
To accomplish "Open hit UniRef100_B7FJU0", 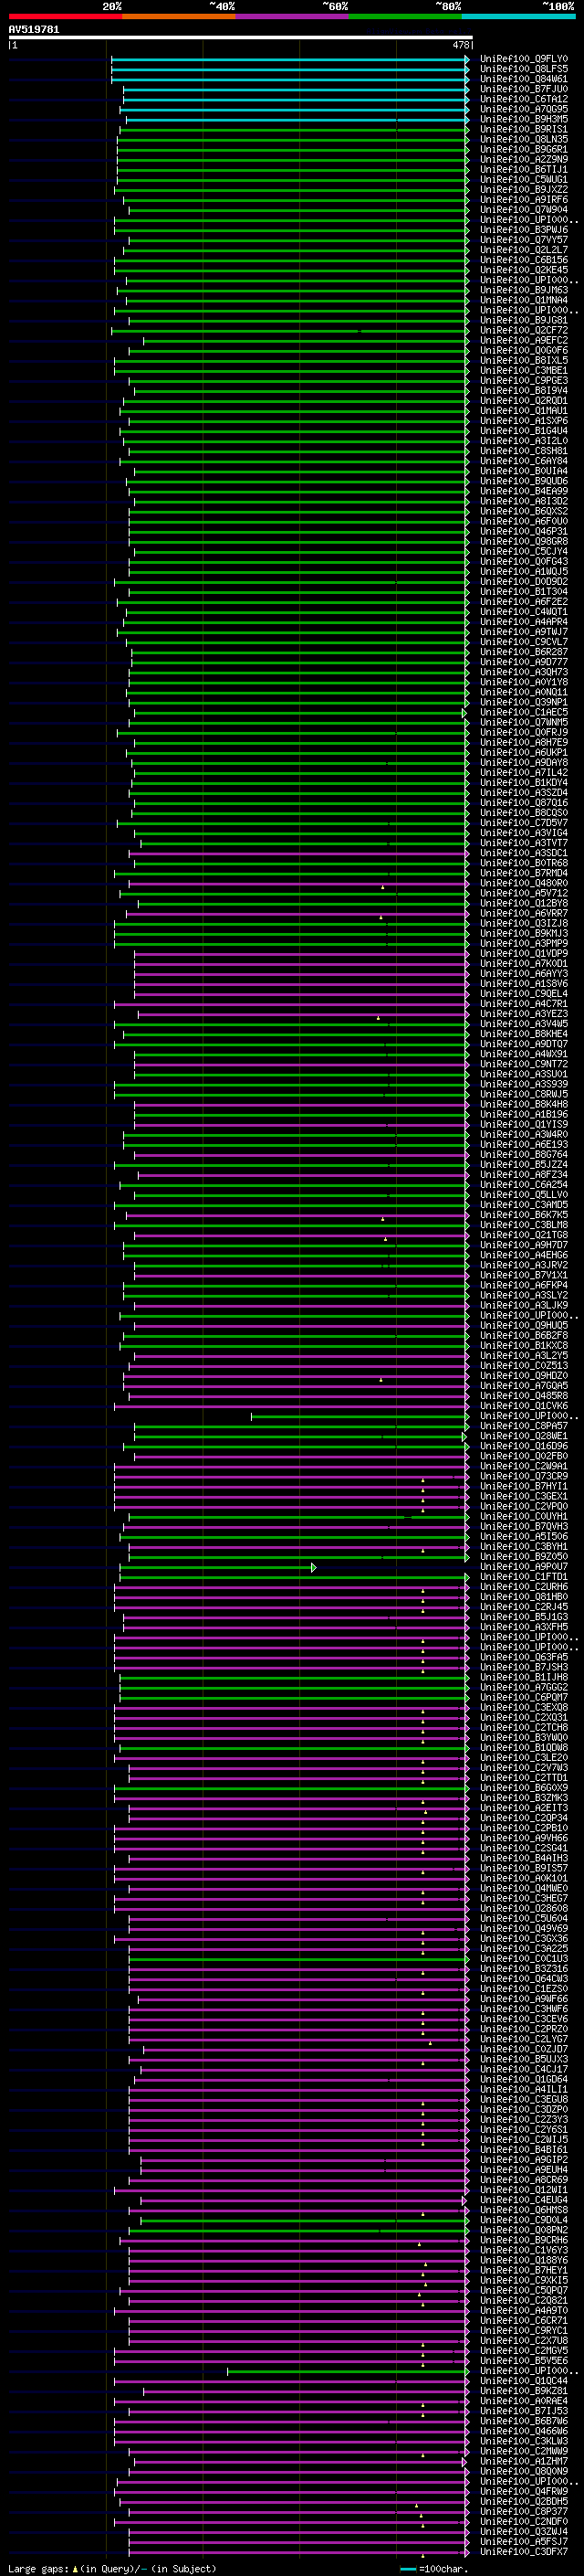I will click(524, 89).
